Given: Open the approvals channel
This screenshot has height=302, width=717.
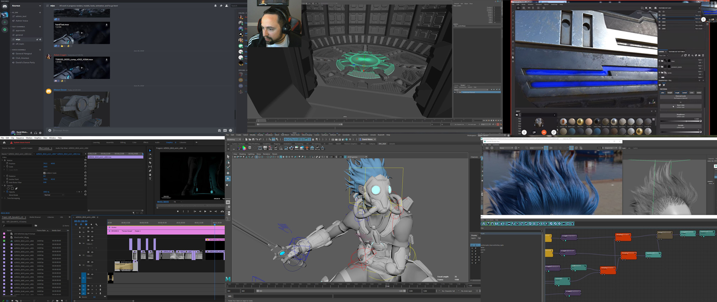Looking at the screenshot, I should tap(20, 30).
